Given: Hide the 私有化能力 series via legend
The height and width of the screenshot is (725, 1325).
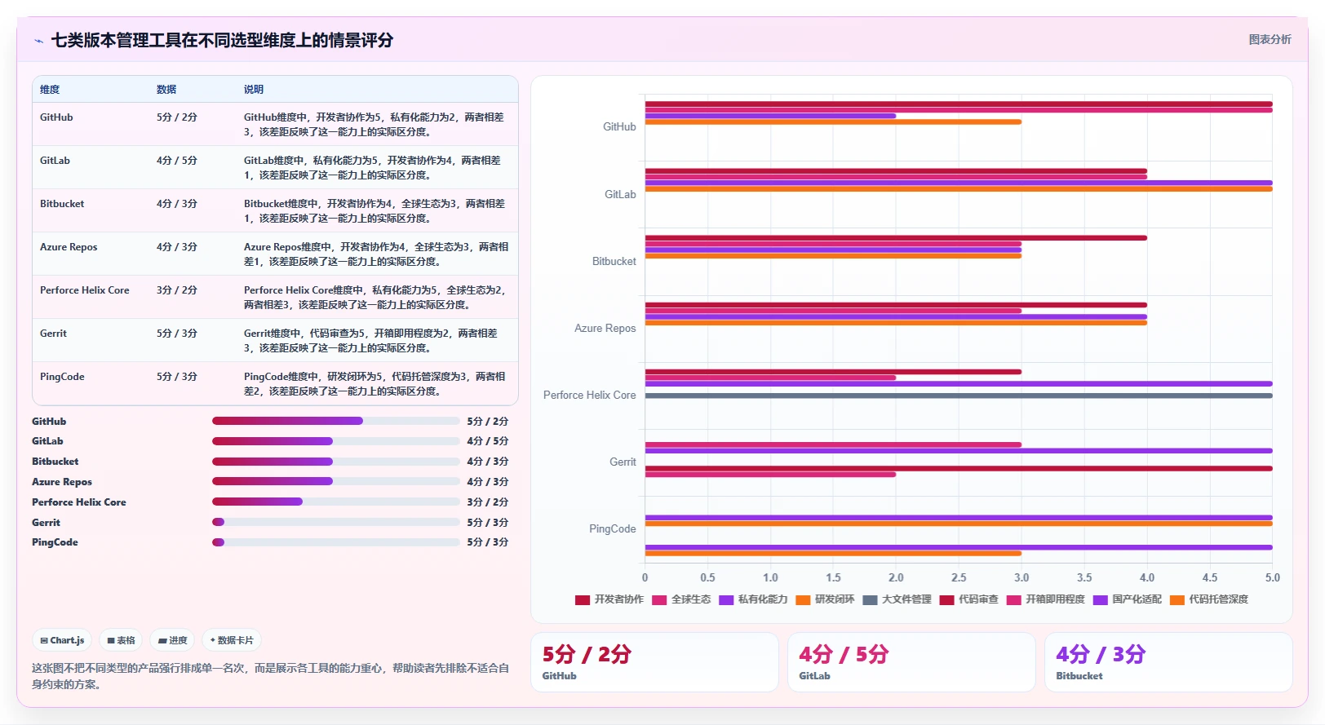Looking at the screenshot, I should pos(753,599).
